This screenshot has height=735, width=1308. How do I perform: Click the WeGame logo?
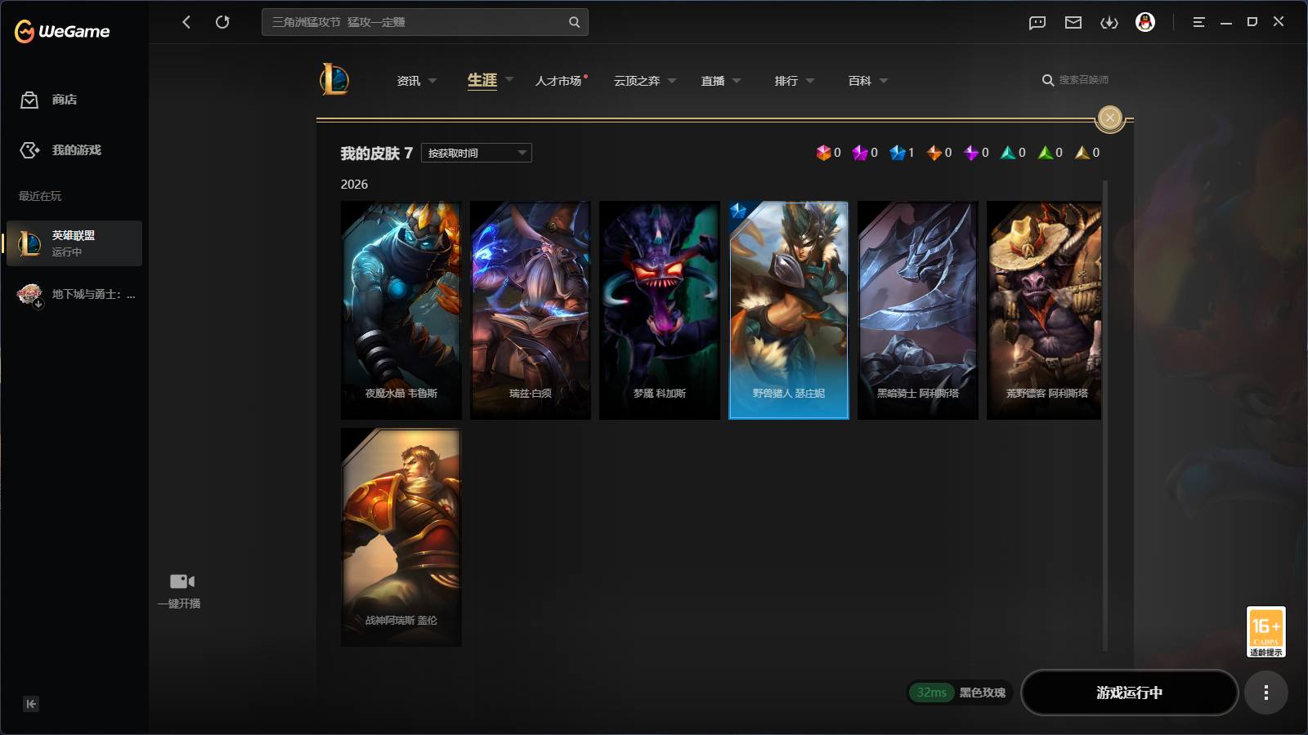click(62, 31)
